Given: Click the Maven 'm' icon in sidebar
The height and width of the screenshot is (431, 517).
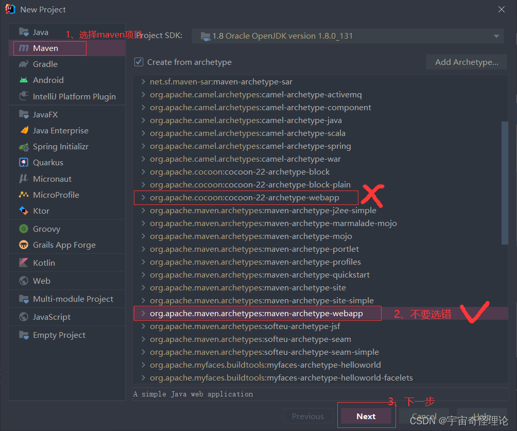Looking at the screenshot, I should pos(24,48).
